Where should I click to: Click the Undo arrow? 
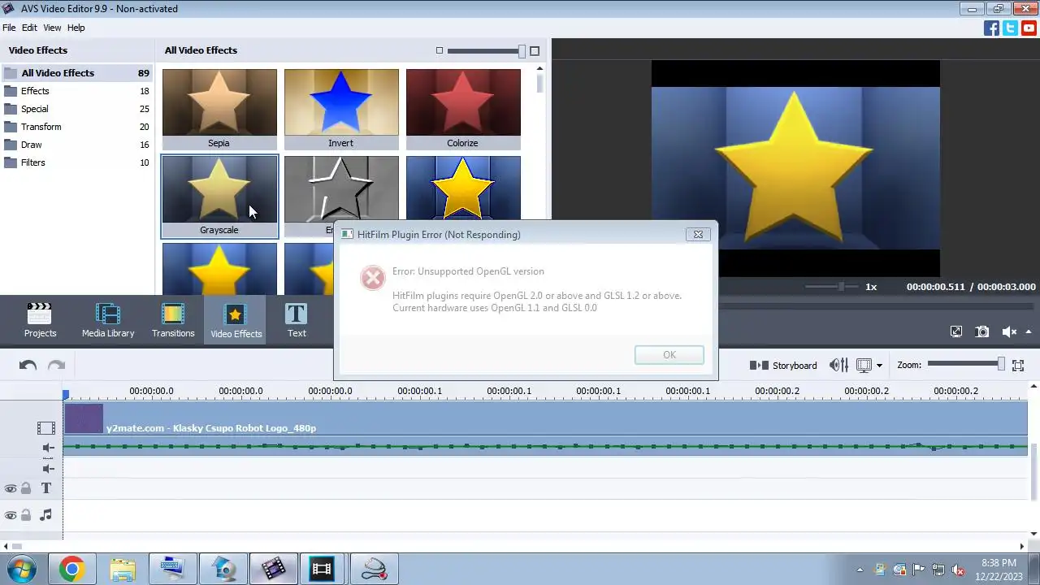28,366
